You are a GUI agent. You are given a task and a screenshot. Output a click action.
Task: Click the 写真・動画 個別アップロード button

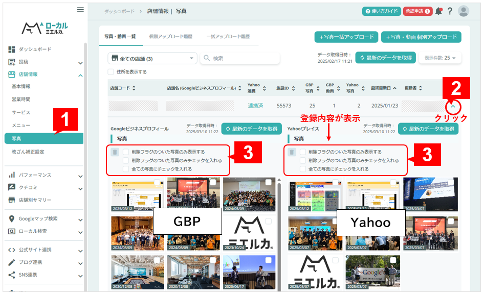tap(422, 37)
